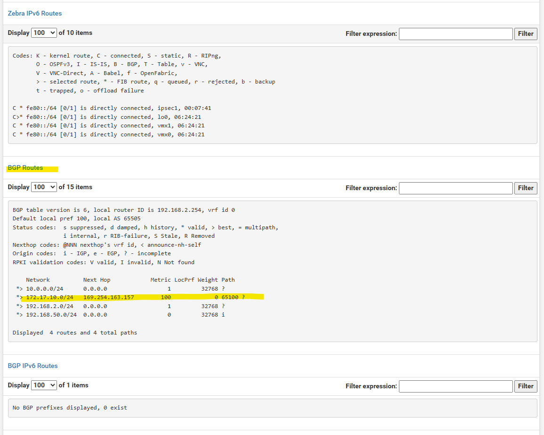The width and height of the screenshot is (544, 435).
Task: Click the ipsec1 connected route line
Action: (x=112, y=108)
